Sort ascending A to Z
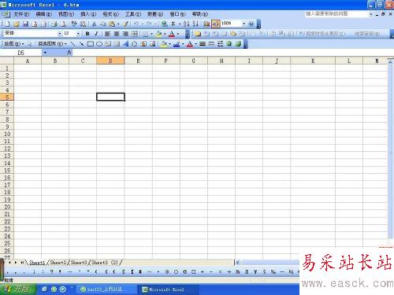This screenshot has width=394, height=295. [x=186, y=24]
